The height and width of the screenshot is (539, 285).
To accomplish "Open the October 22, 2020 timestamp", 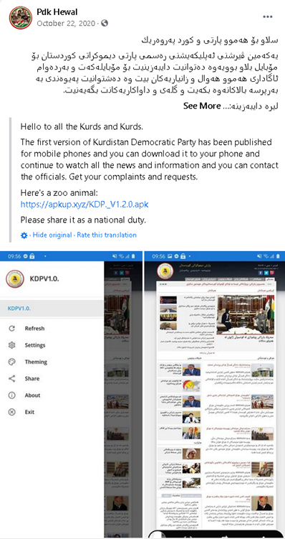I will [67, 24].
